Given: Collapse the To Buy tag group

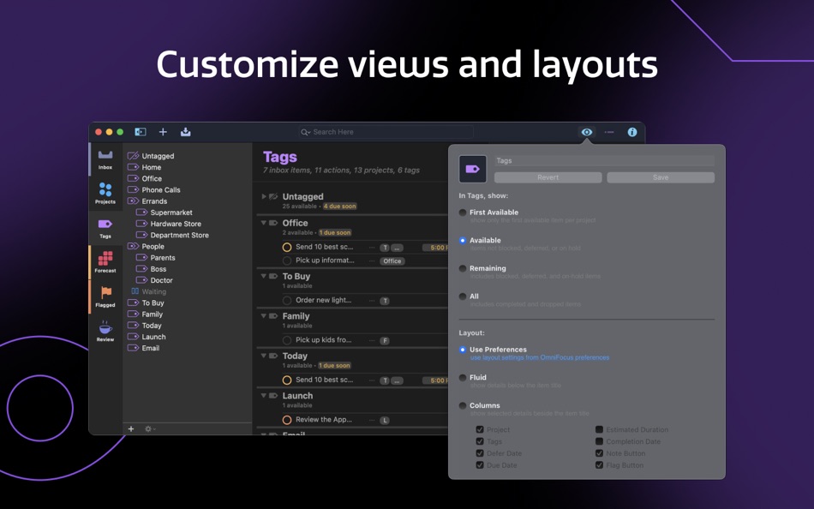Looking at the screenshot, I should [264, 277].
